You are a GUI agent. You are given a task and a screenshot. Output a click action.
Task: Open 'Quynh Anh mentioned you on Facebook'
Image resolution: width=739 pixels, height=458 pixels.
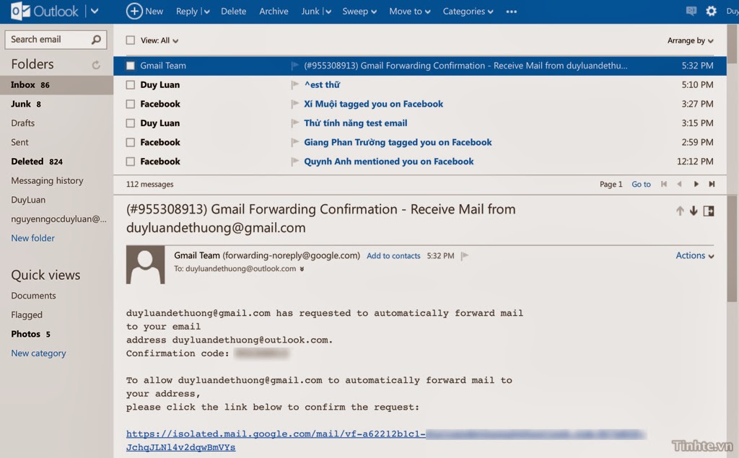tap(389, 162)
